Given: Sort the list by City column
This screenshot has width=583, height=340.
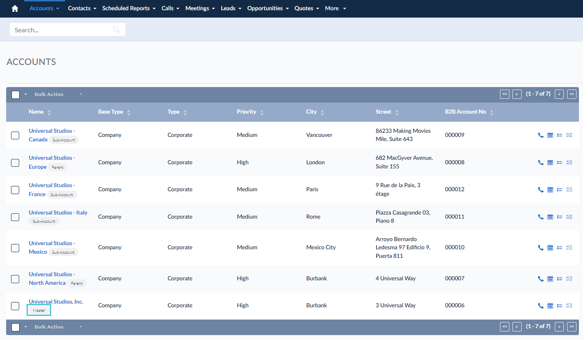Looking at the screenshot, I should [x=315, y=112].
